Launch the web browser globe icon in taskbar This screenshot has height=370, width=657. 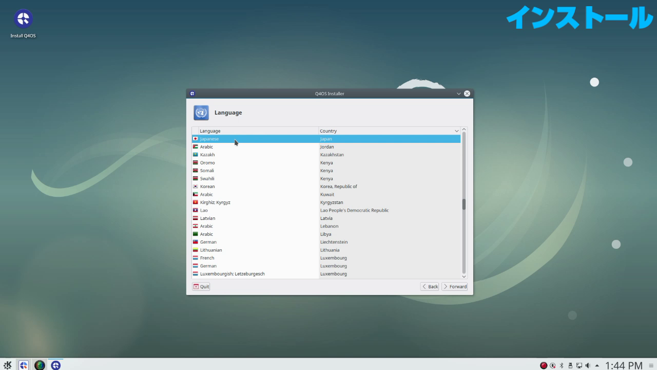(x=40, y=365)
